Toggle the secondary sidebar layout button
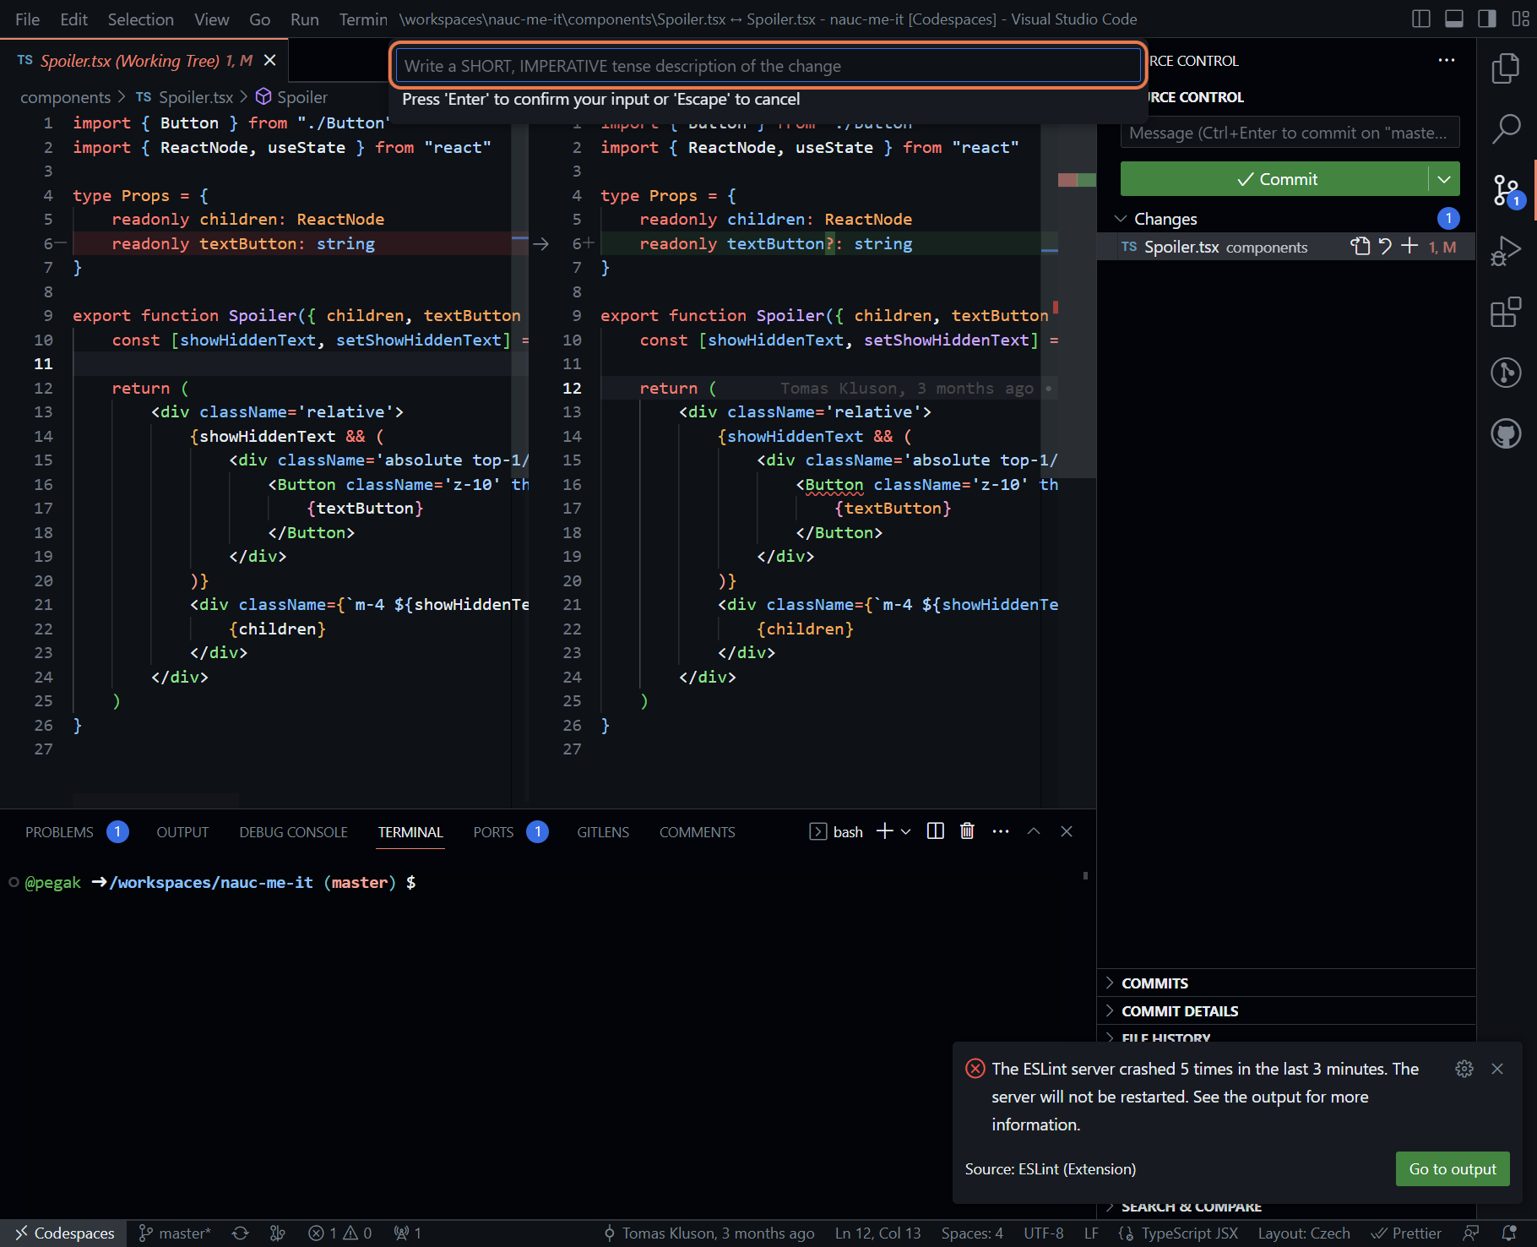Image resolution: width=1537 pixels, height=1247 pixels. (x=1487, y=19)
